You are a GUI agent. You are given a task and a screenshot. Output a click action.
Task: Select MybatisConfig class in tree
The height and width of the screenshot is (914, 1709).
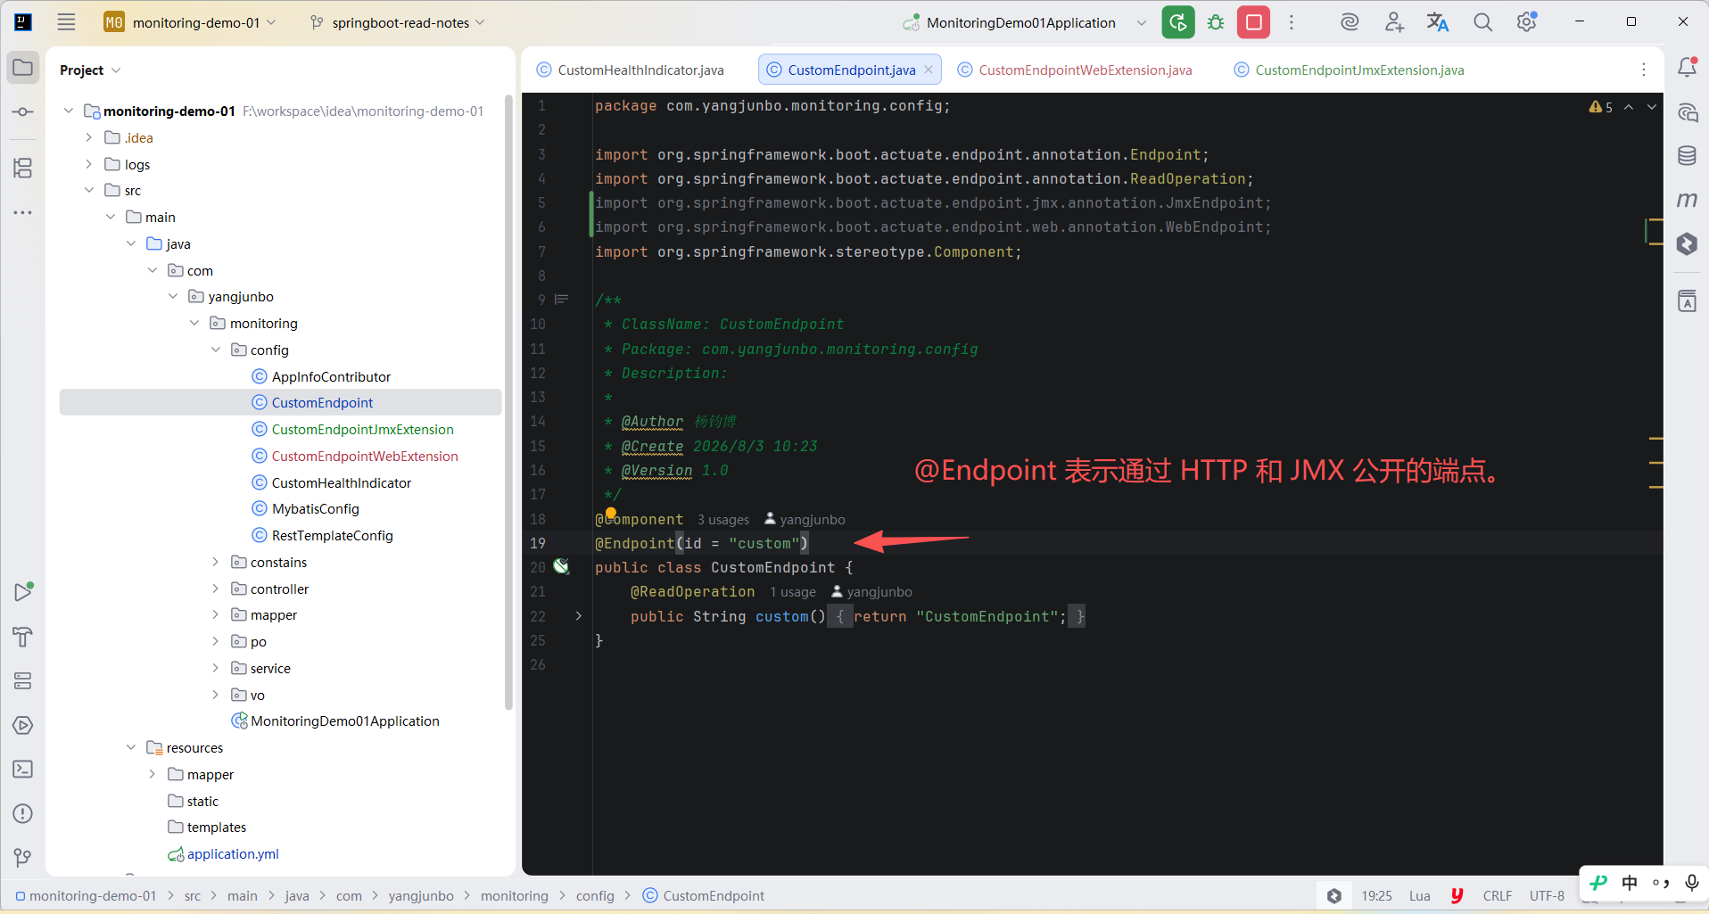point(315,508)
